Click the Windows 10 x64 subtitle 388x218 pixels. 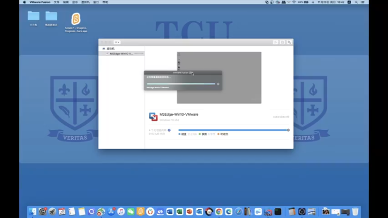pos(169,120)
